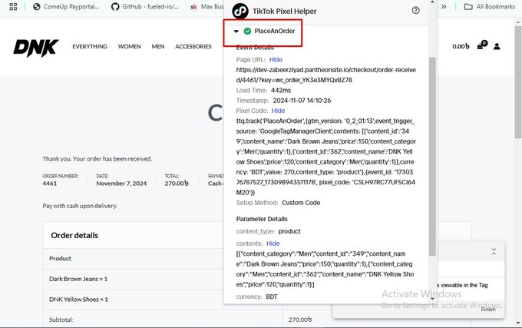Collapse the Tag Assistant notification panel
522x328 pixels.
(494, 252)
